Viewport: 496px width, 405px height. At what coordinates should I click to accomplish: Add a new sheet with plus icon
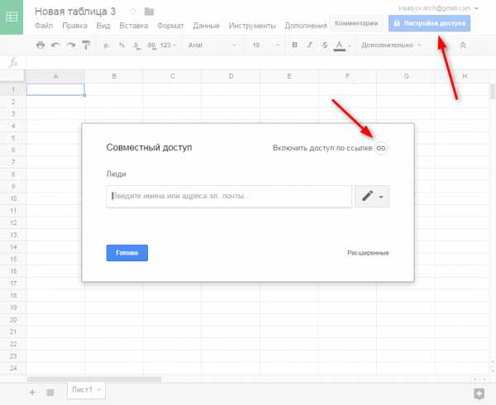32,393
